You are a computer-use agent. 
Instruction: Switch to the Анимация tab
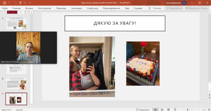point(76,8)
